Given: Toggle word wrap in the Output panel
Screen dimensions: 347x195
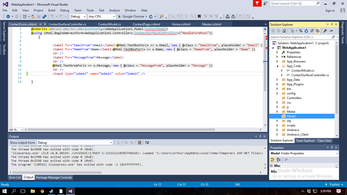Looking at the screenshot, I should [x=147, y=142].
